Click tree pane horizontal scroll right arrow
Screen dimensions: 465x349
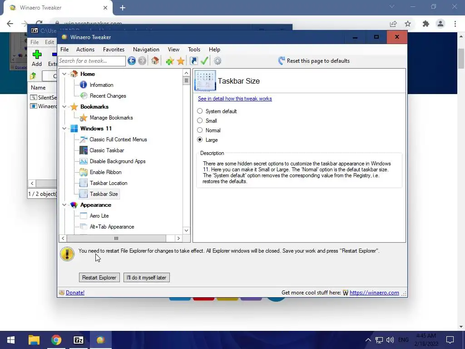tap(178, 238)
